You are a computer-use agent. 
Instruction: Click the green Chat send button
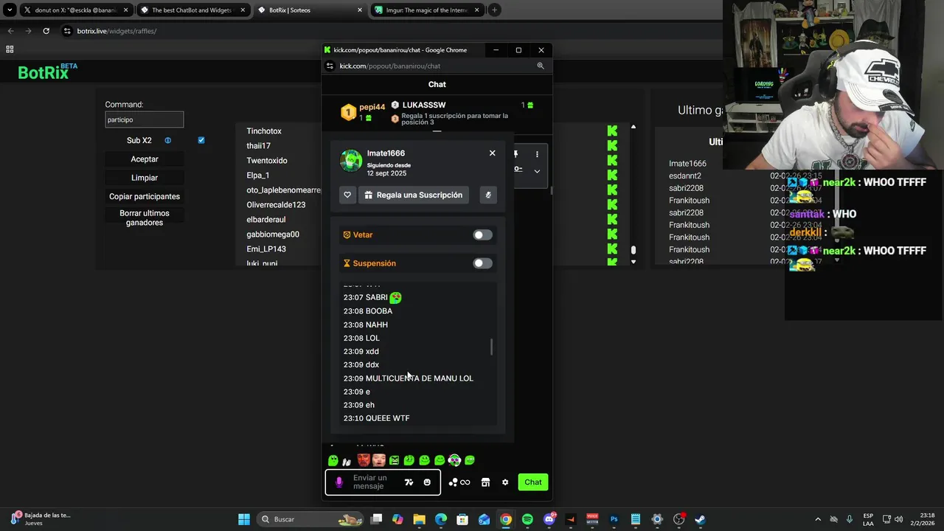(533, 482)
